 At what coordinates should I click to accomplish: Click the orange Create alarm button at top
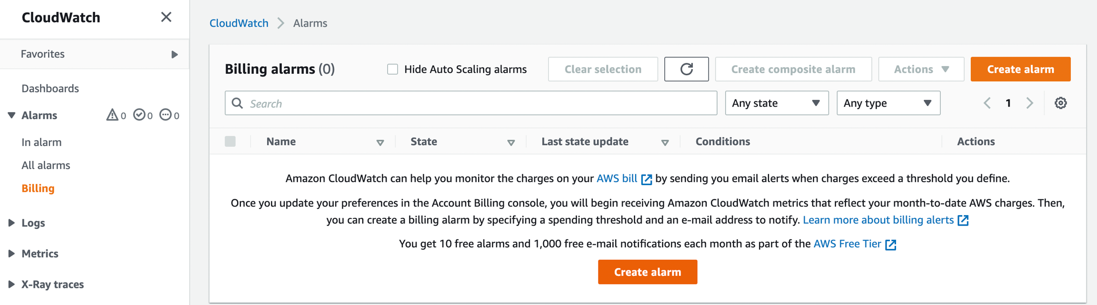click(x=1020, y=69)
